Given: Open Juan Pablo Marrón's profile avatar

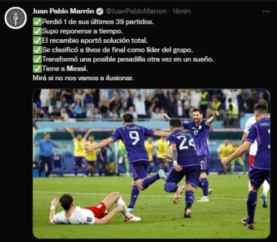Looking at the screenshot, I should (16, 18).
